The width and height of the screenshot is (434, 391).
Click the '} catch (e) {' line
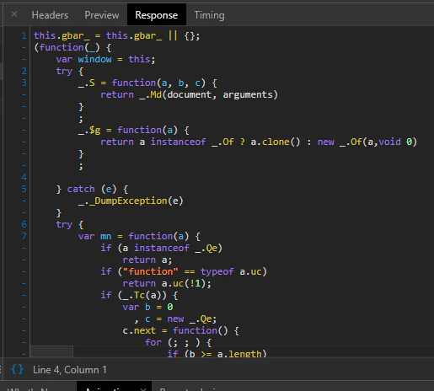(92, 189)
